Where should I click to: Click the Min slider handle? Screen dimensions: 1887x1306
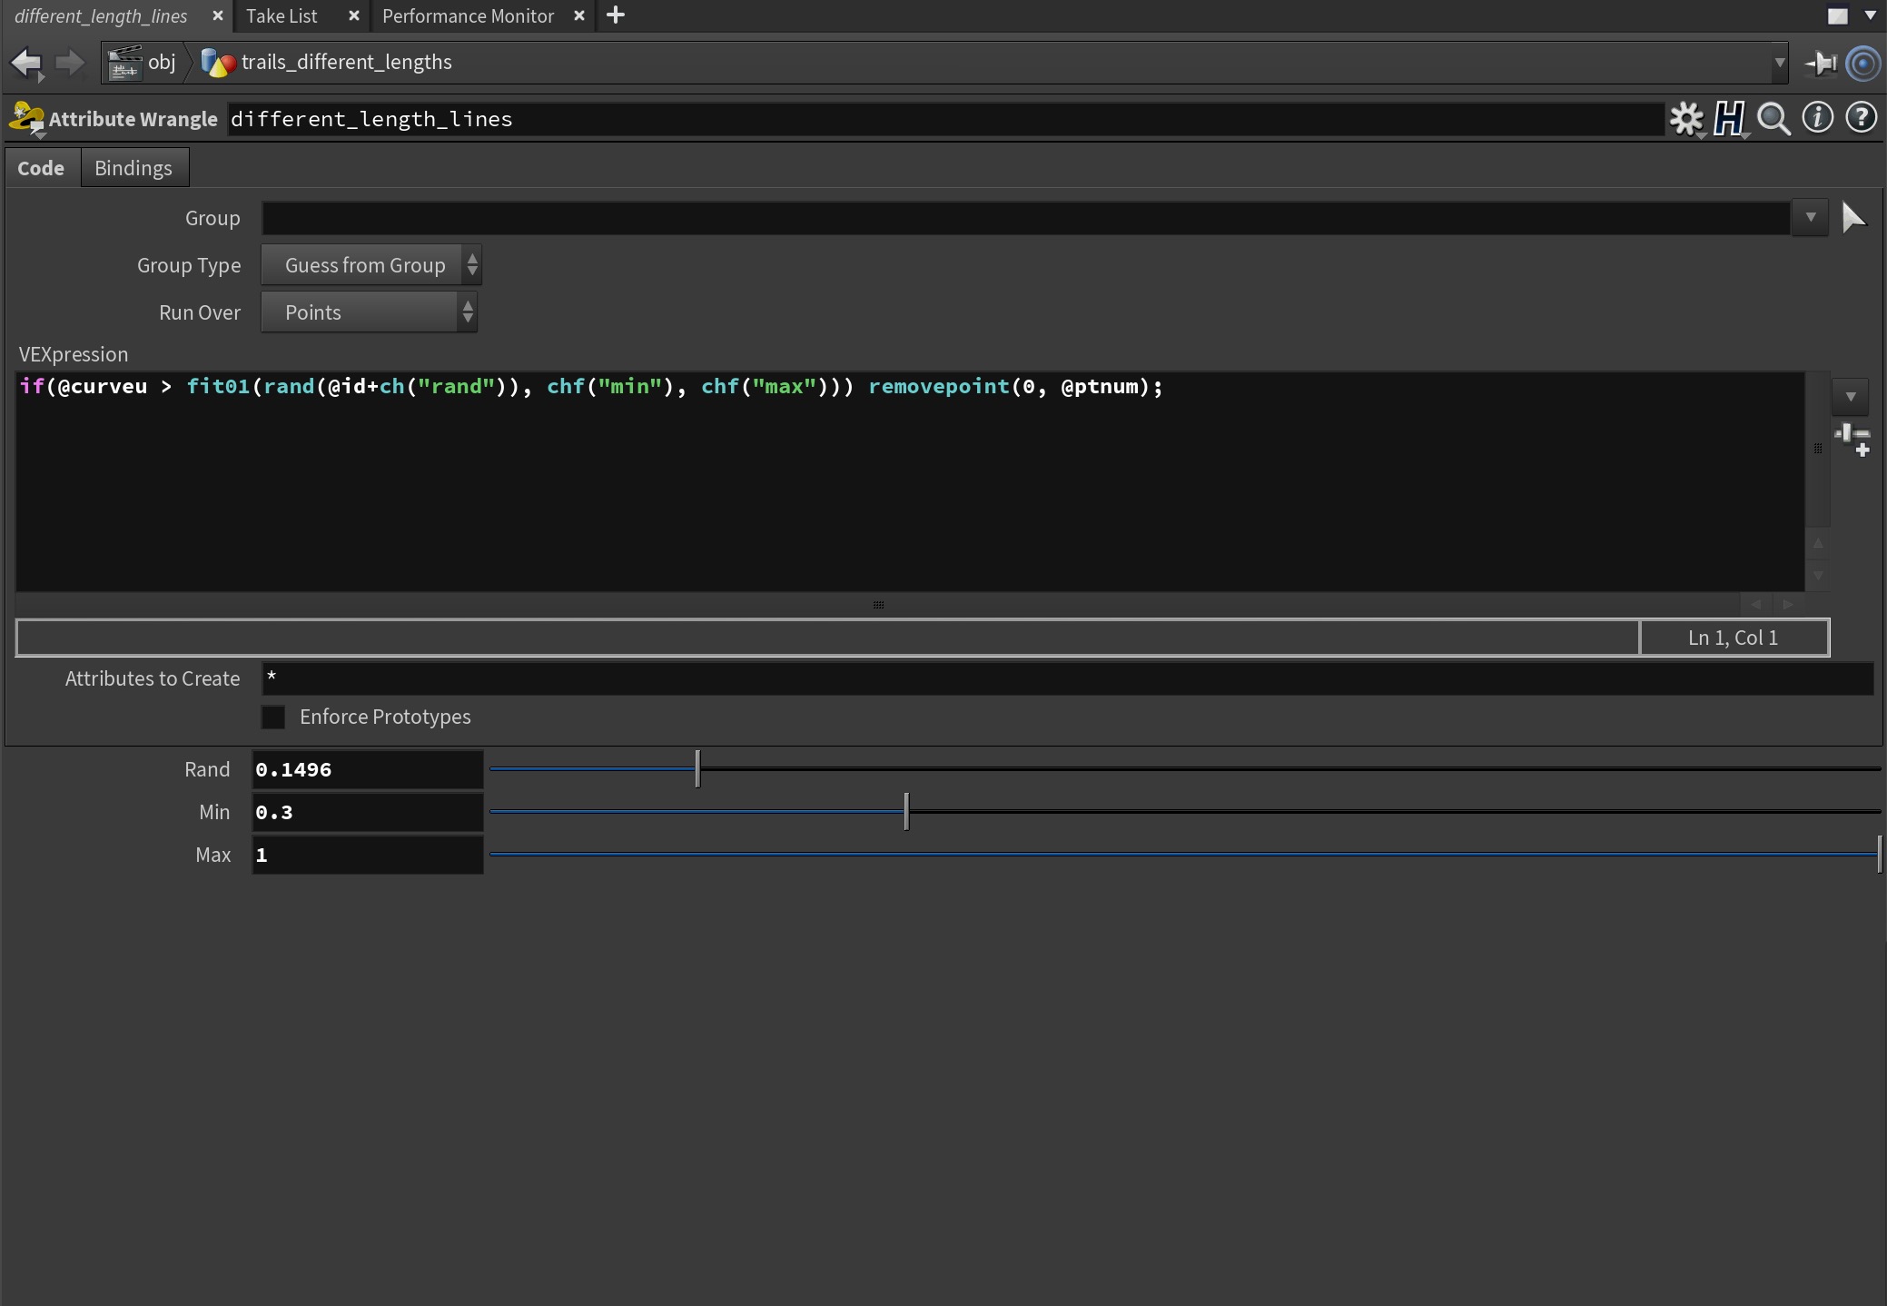point(905,811)
